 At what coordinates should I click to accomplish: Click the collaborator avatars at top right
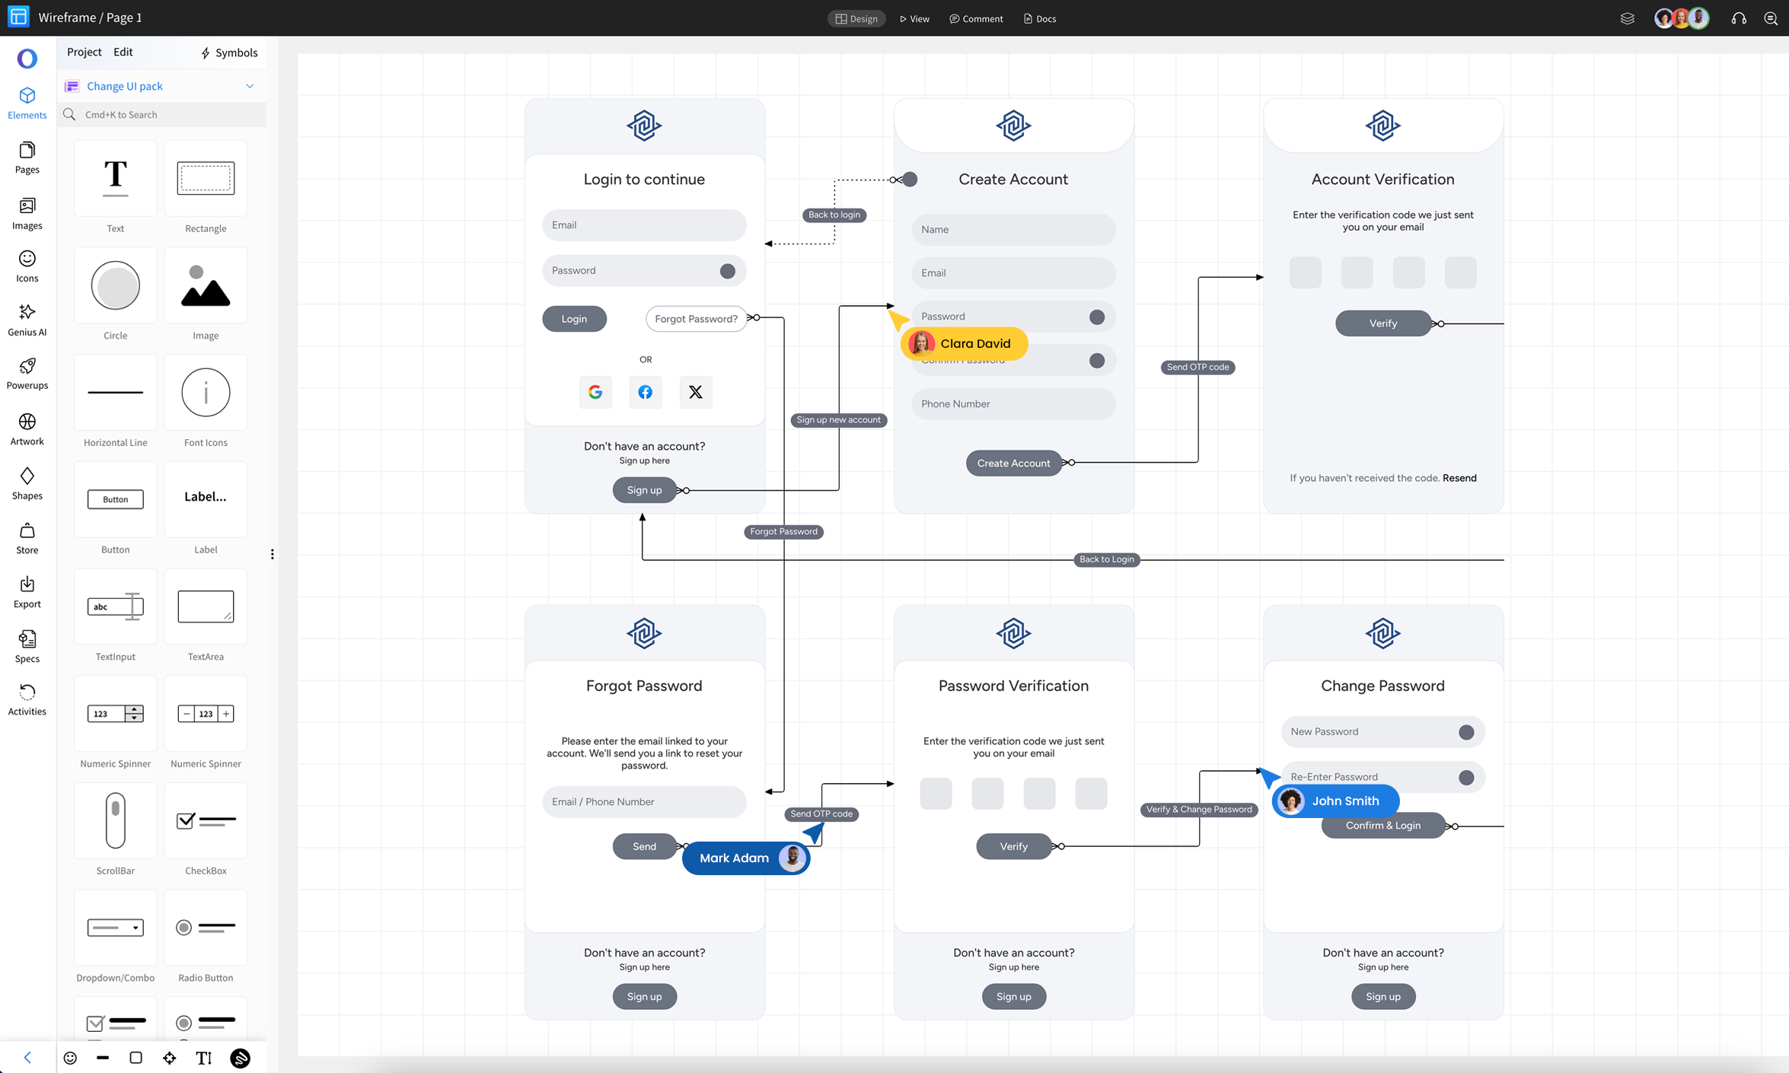point(1682,18)
